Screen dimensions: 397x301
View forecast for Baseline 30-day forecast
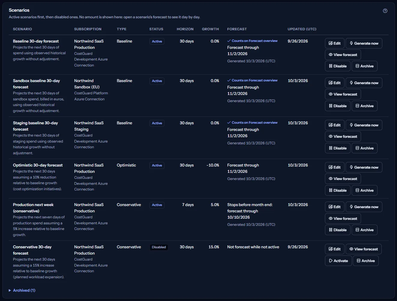coord(343,55)
